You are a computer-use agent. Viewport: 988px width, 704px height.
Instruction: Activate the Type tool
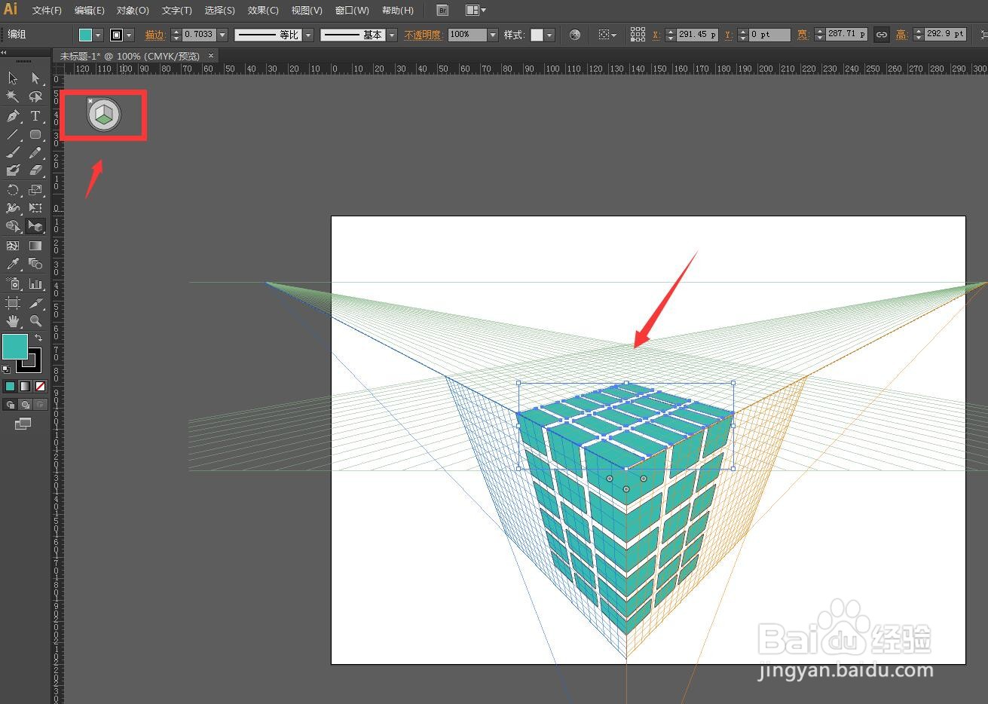(x=35, y=116)
